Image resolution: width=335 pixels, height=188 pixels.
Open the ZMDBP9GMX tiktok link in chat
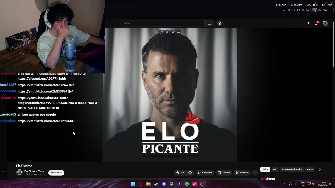click(x=46, y=121)
